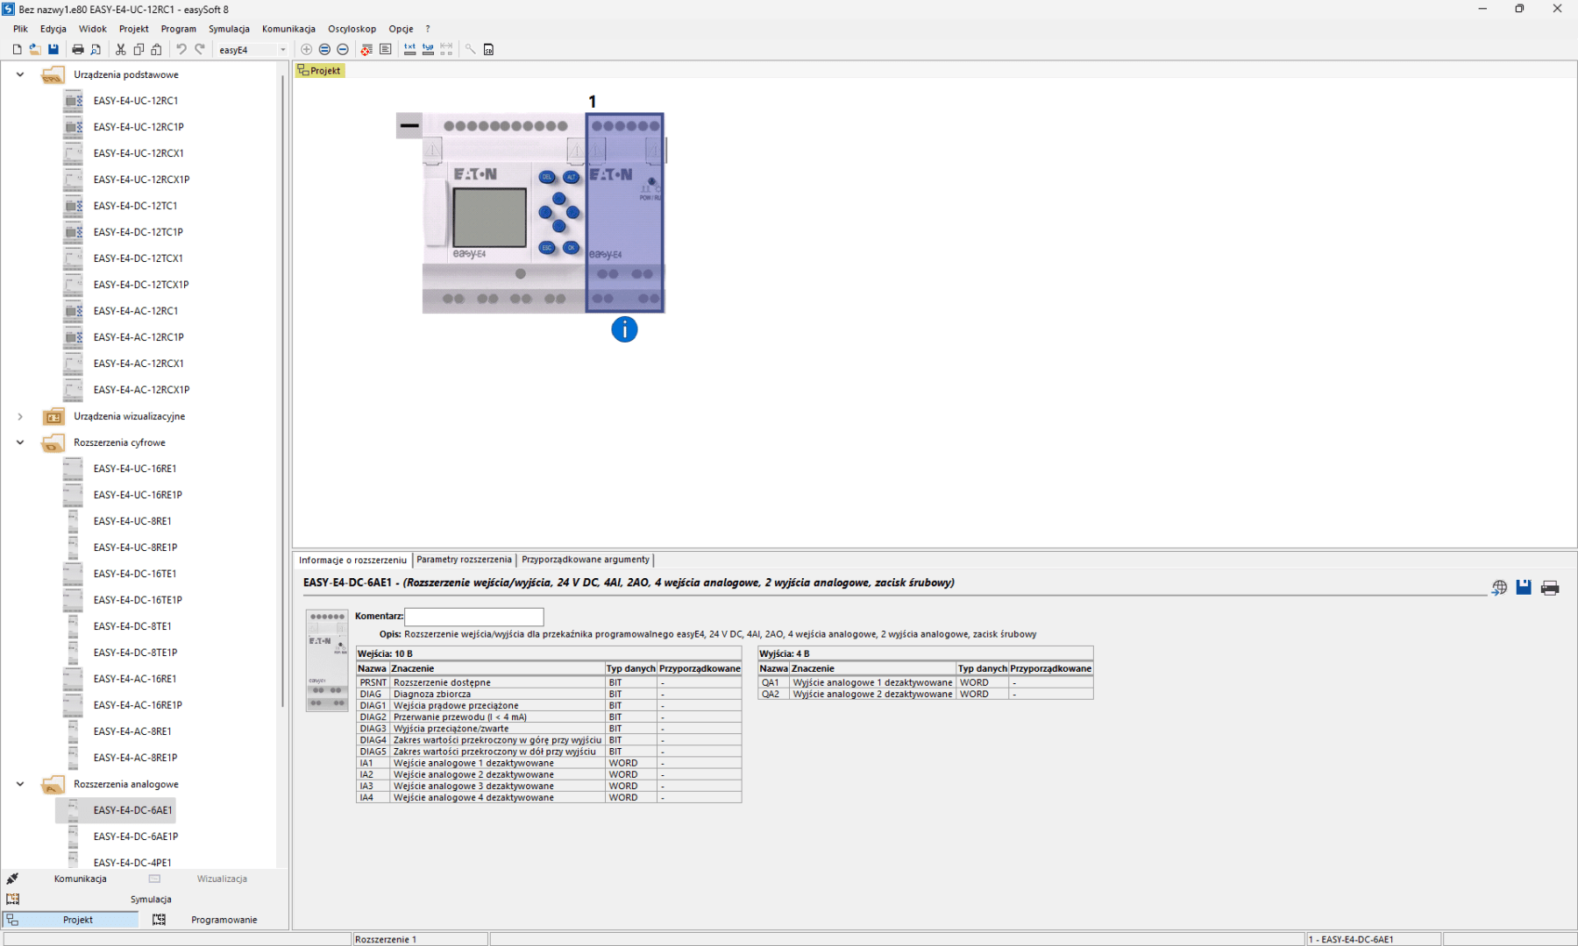The height and width of the screenshot is (946, 1578).
Task: Switch to Przyporządkowane argumenty tab
Action: [x=585, y=560]
